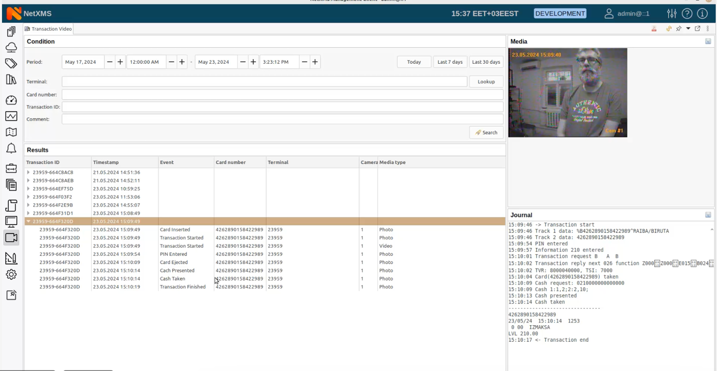Save image from the Media panel

(708, 41)
